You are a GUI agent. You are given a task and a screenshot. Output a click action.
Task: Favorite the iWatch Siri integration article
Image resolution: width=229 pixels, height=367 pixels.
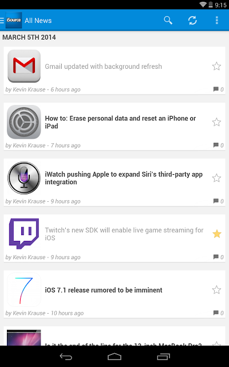(216, 178)
